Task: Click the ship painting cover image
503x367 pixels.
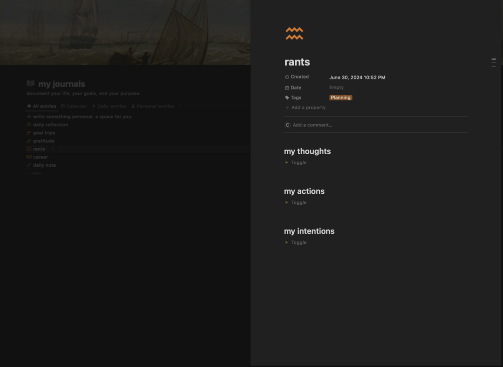Action: tap(125, 33)
